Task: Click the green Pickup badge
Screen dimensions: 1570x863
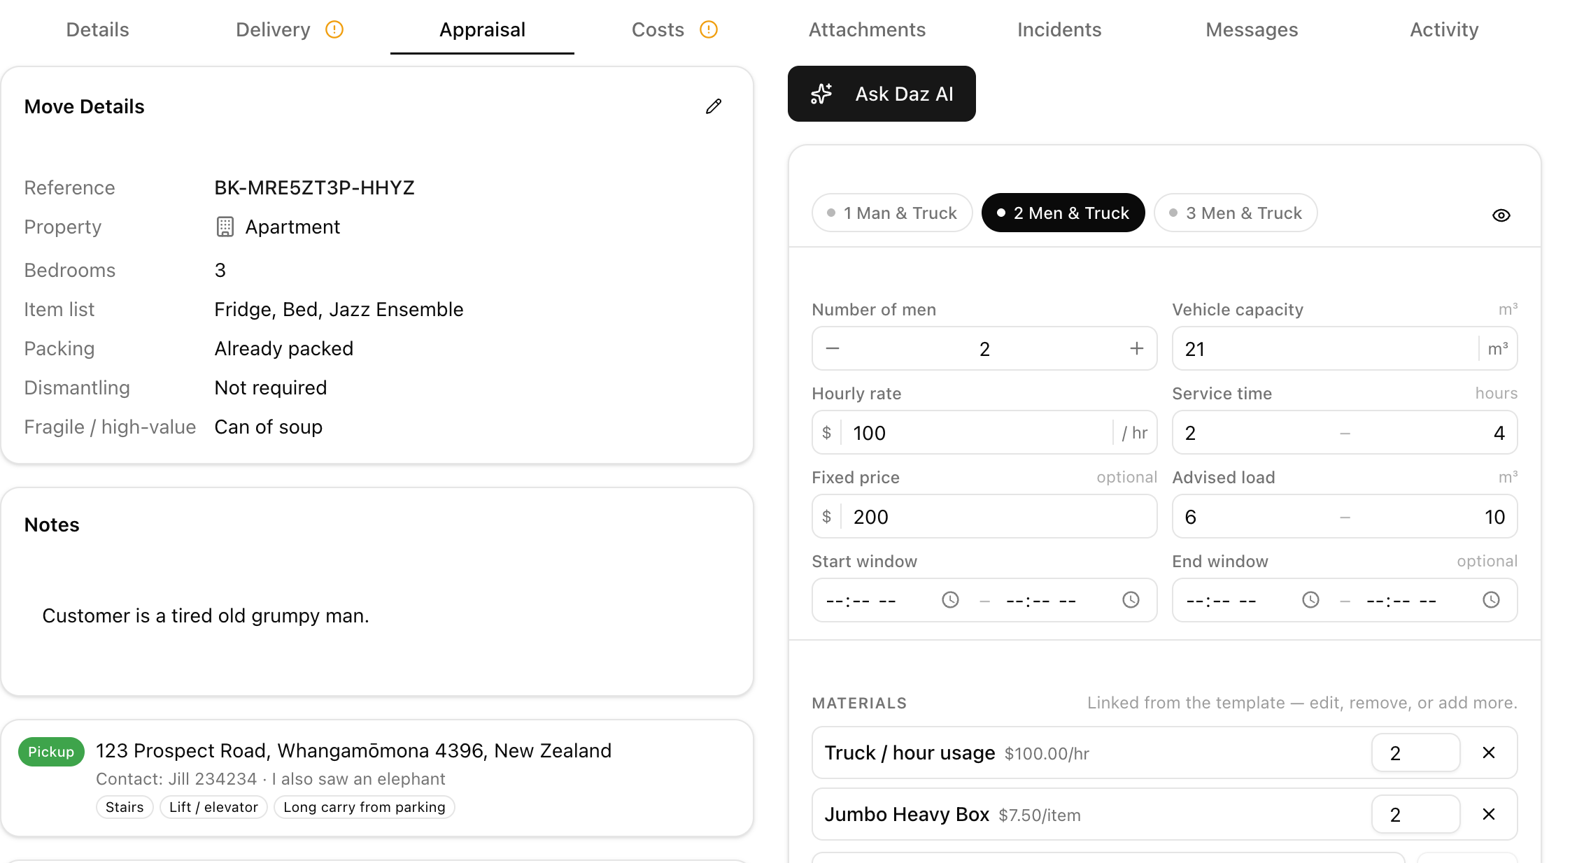Action: click(x=51, y=752)
